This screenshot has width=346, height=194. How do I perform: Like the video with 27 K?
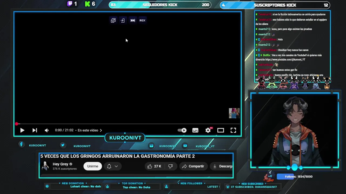click(154, 166)
